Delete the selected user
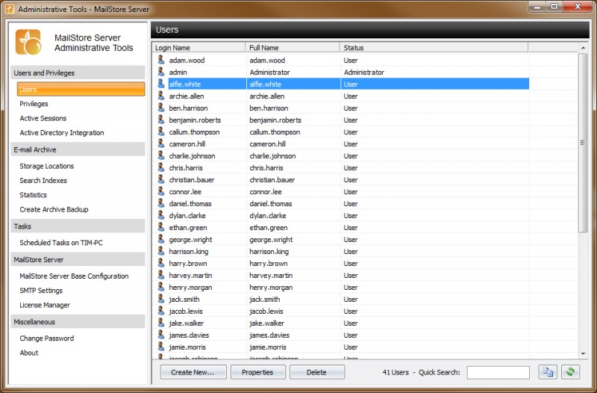The image size is (597, 393). (316, 372)
